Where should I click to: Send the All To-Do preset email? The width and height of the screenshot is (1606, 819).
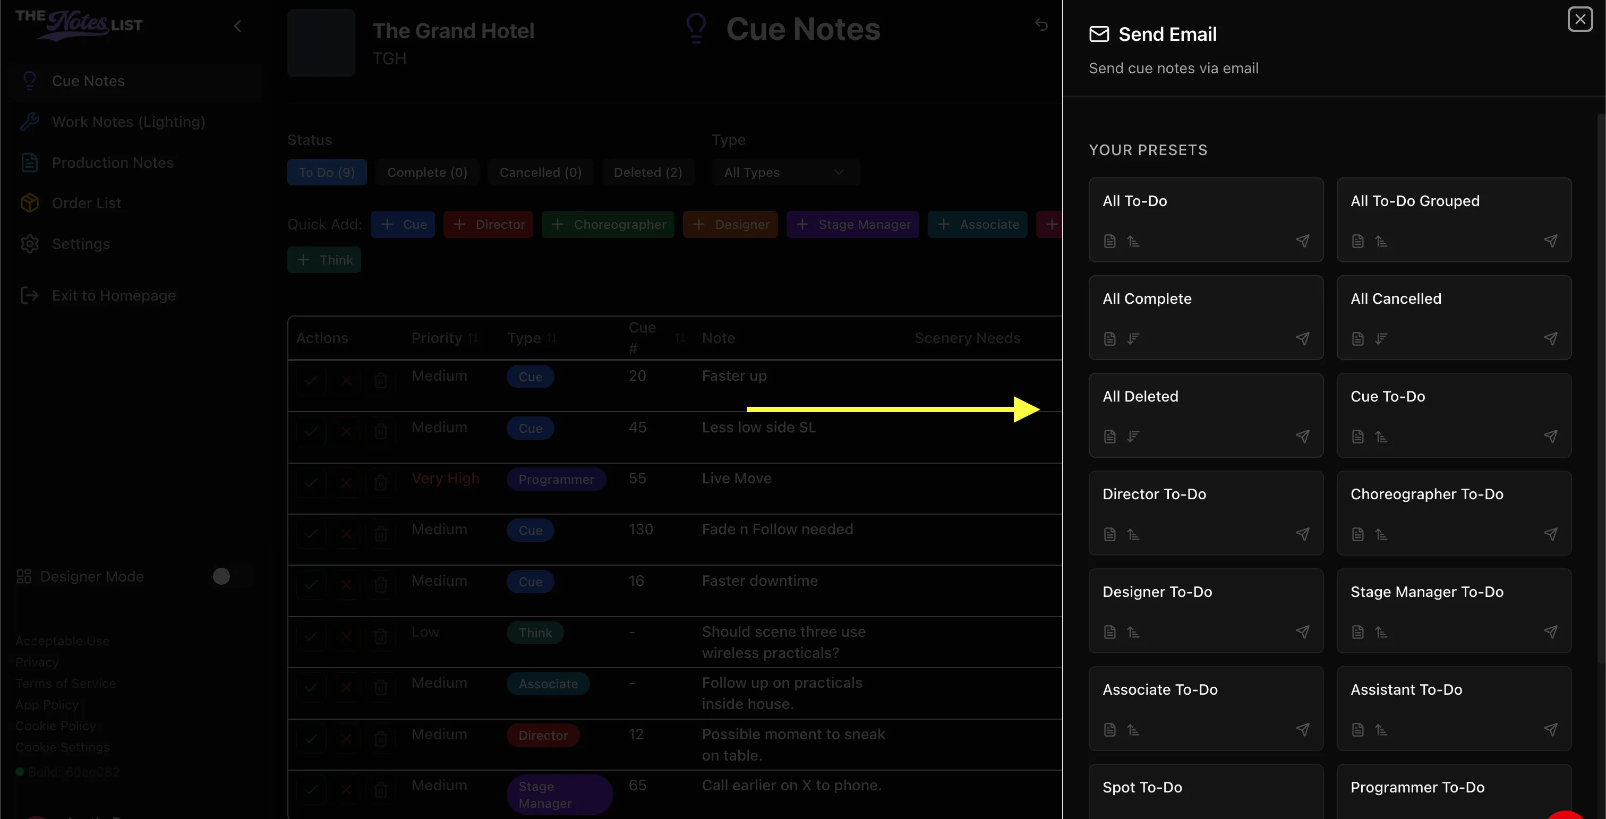(x=1302, y=241)
